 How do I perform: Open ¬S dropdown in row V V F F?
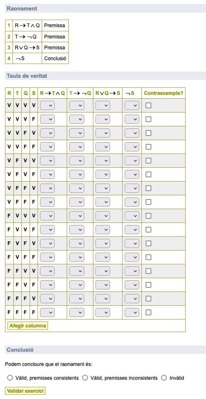[x=132, y=147]
